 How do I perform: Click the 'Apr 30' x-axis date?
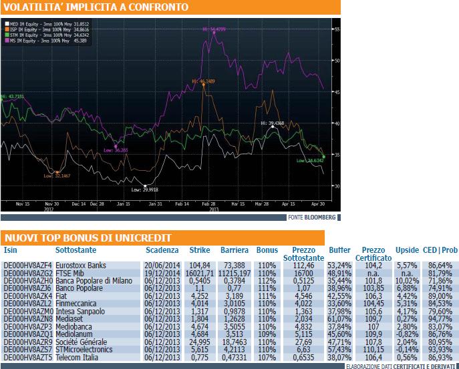coord(318,204)
